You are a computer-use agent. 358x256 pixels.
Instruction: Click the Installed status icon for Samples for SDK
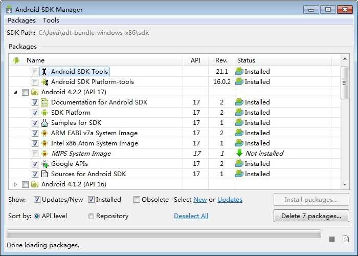tap(239, 122)
